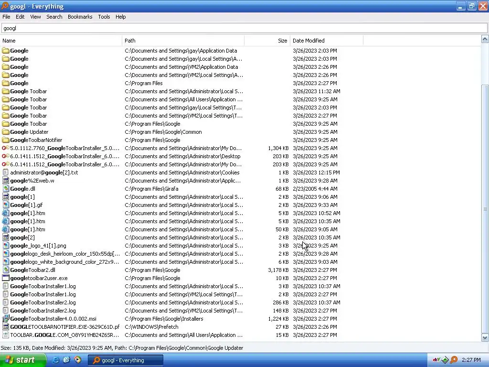Click the google[2] file icon
The height and width of the screenshot is (367, 489).
tap(6, 237)
